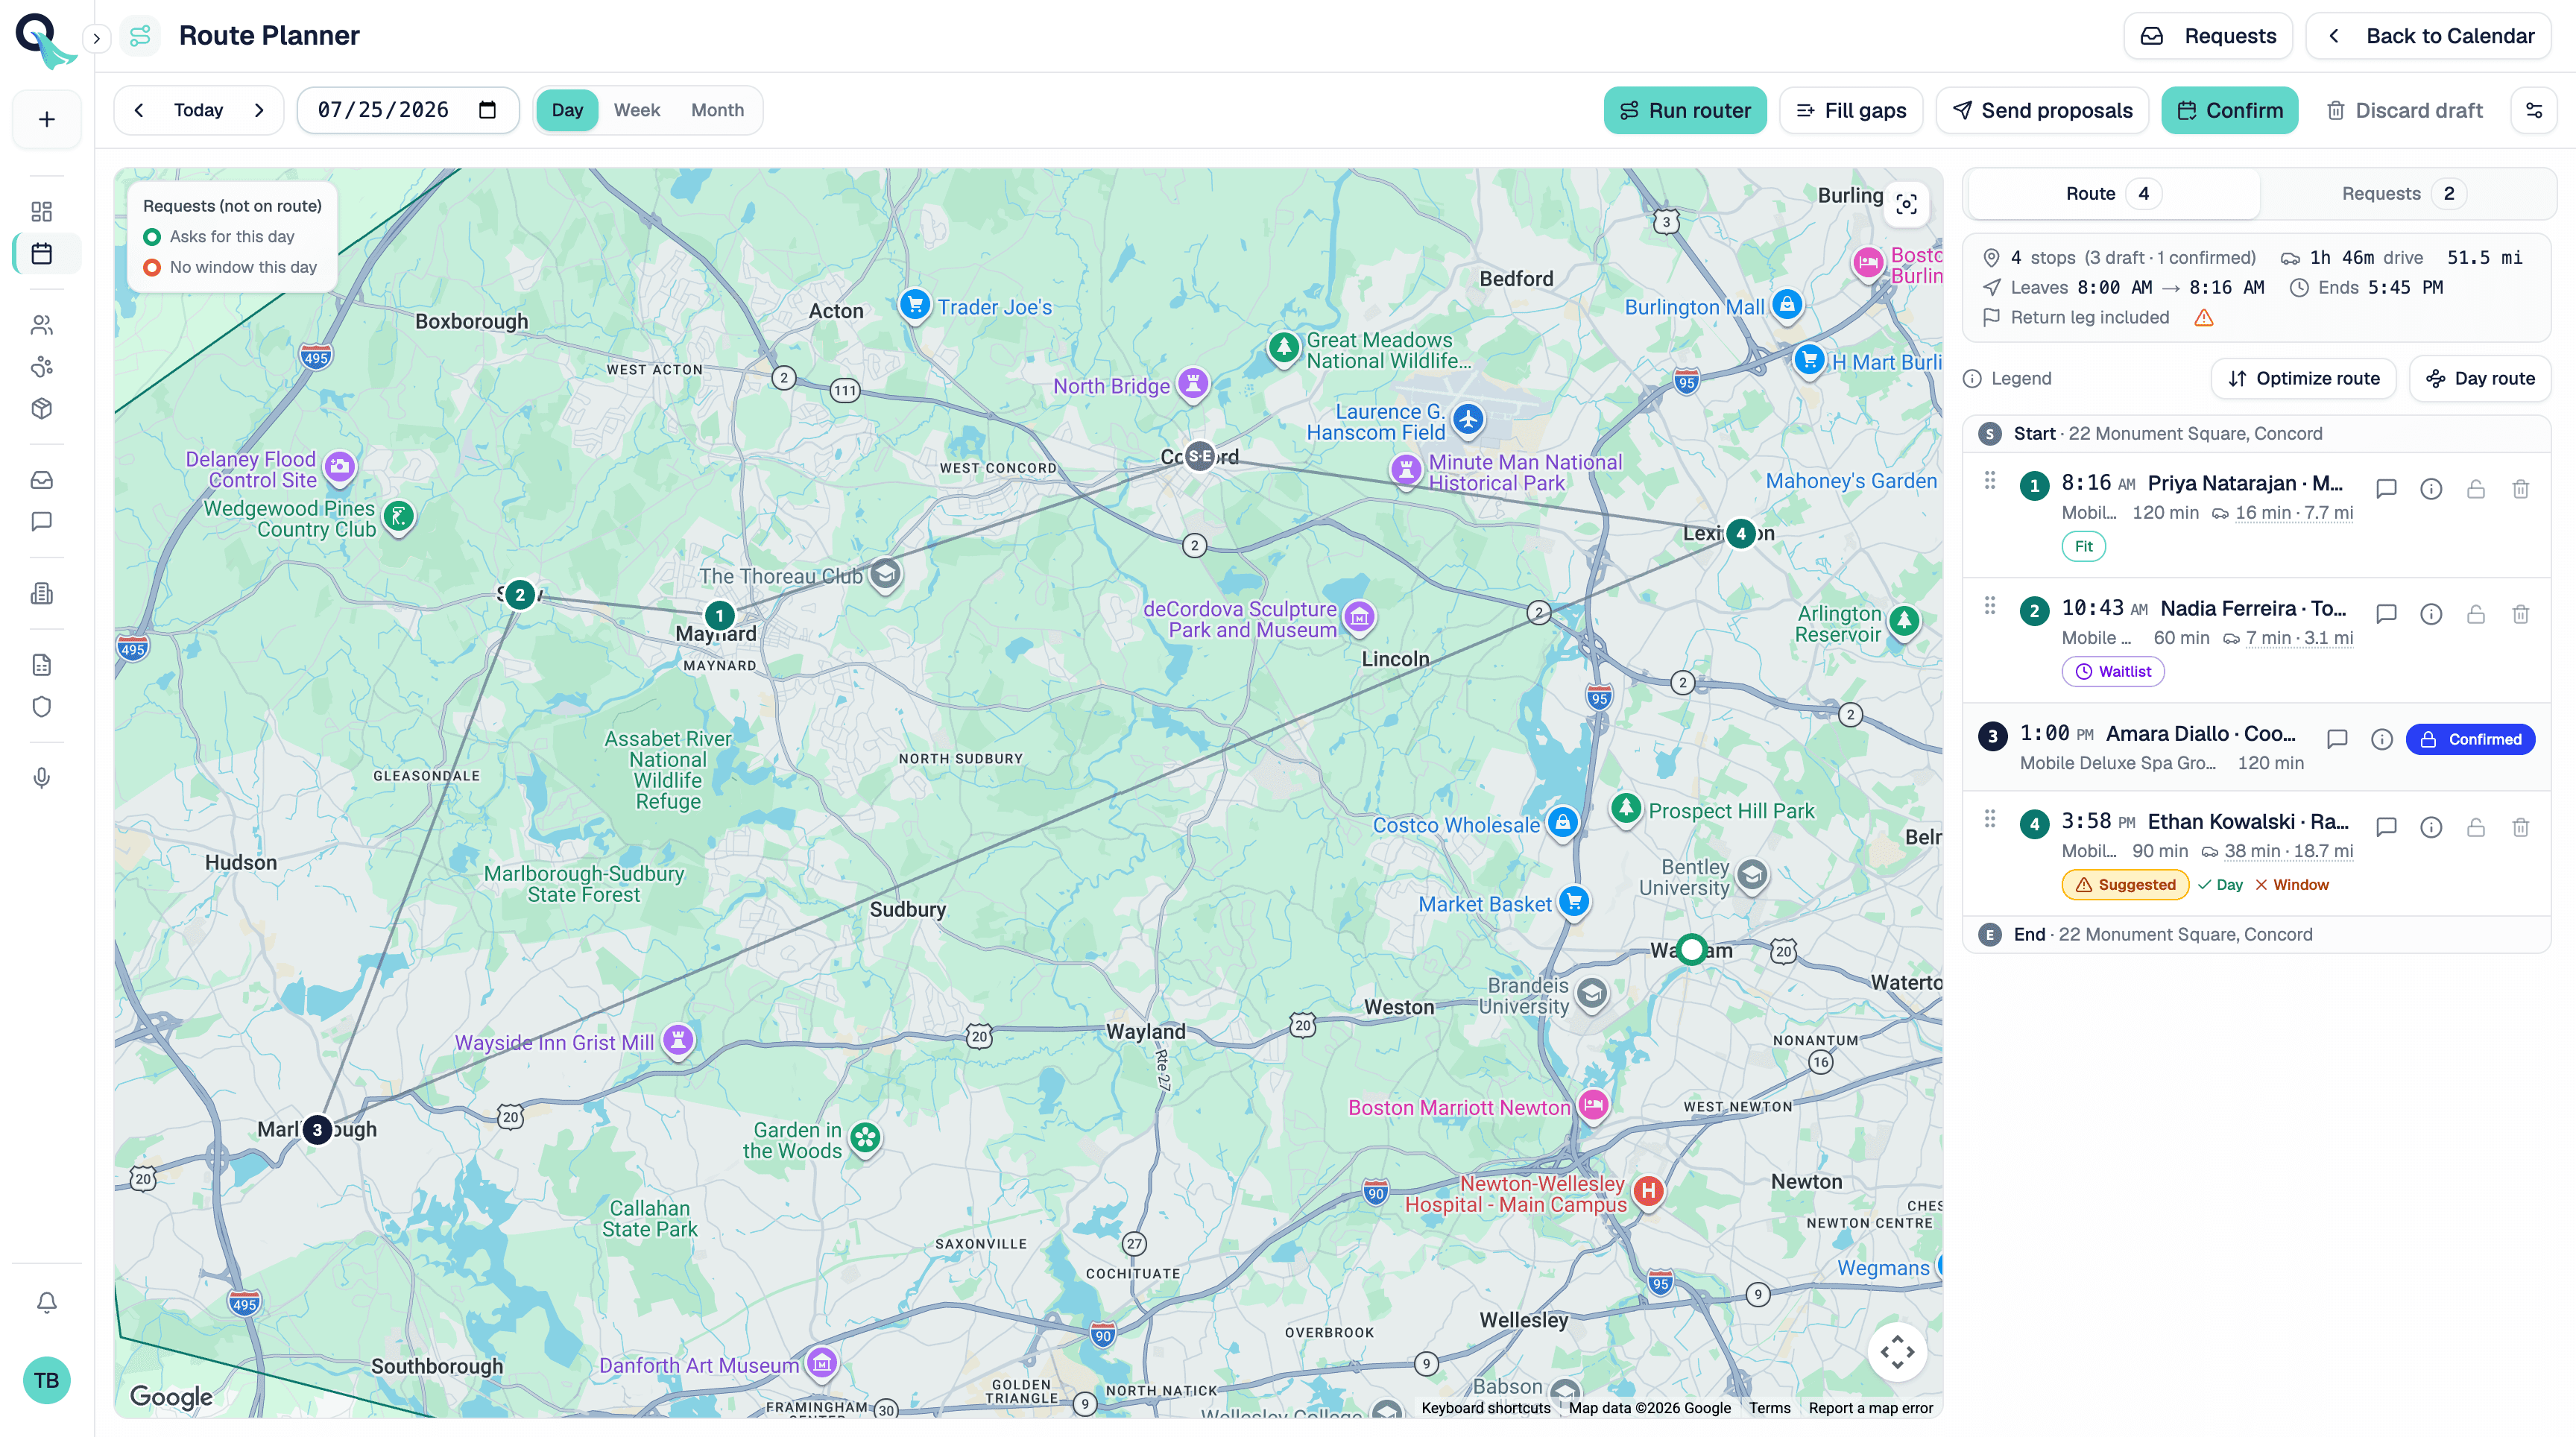
Task: Open Keyboard shortcuts link on map
Action: point(1486,1408)
